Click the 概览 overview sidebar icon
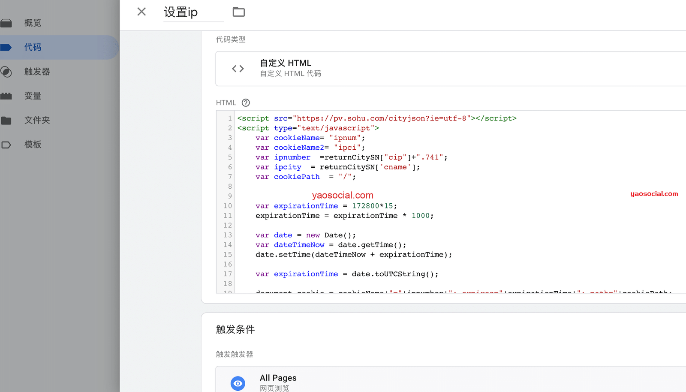The width and height of the screenshot is (686, 392). click(6, 23)
